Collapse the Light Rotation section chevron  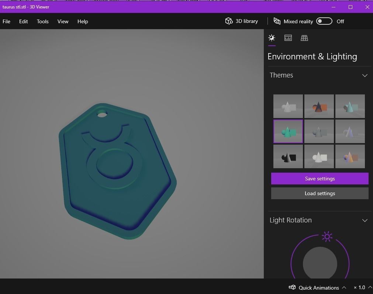point(365,221)
